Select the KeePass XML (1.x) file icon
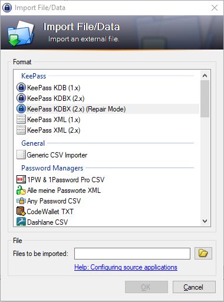Screen dimensions: 224x302 click(x=21, y=119)
